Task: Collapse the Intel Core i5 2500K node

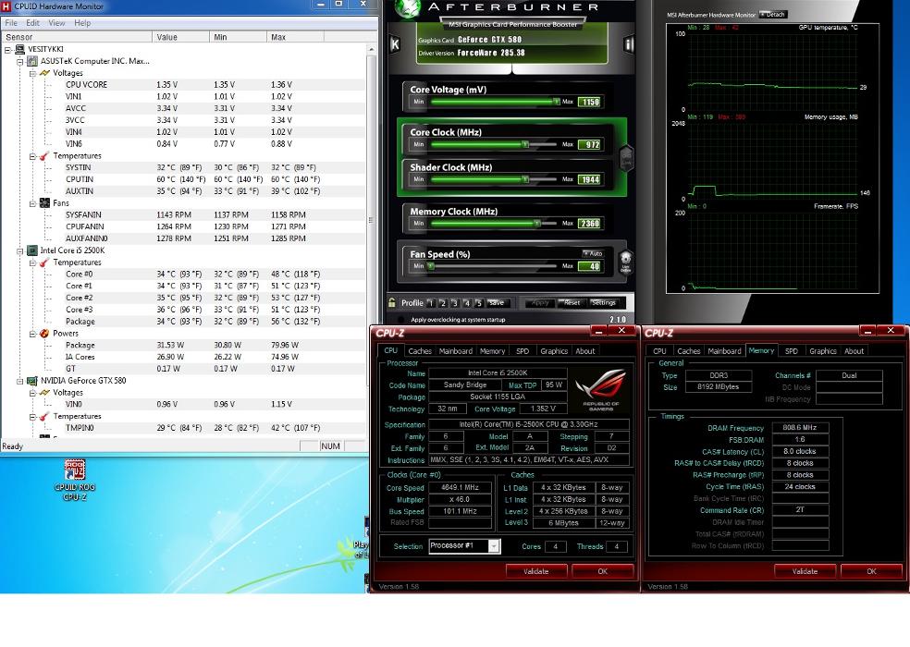Action: [x=20, y=251]
